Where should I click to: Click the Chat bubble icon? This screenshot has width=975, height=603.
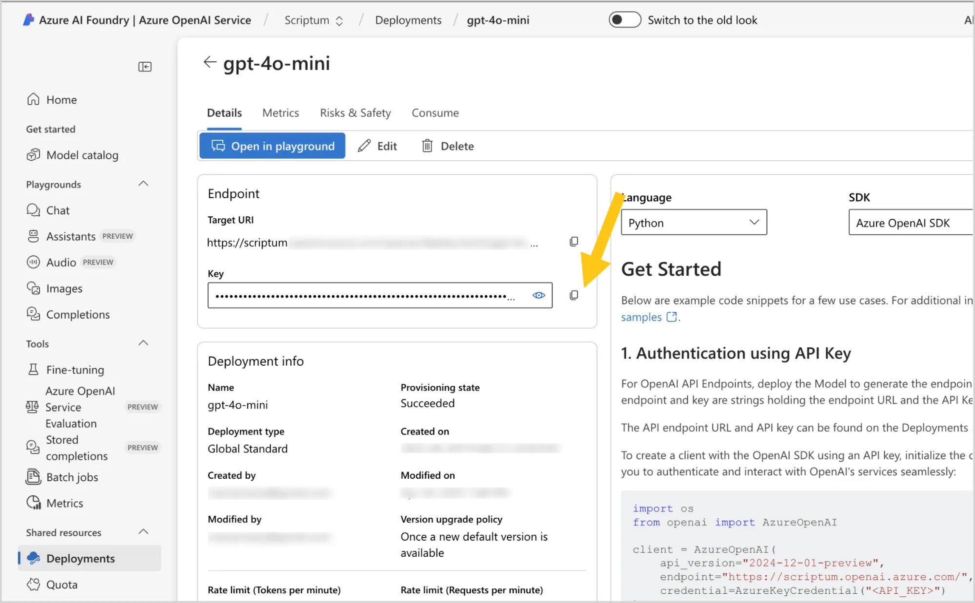(x=33, y=210)
